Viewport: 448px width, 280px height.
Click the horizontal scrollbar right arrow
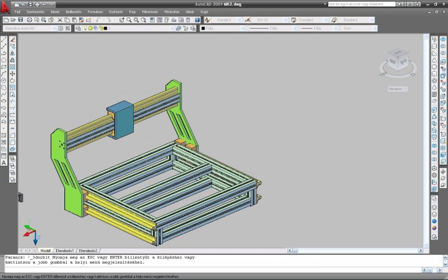[421, 250]
